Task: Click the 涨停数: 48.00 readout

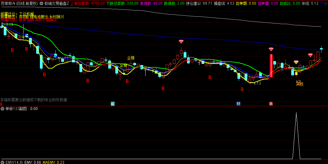Action: [x=151, y=3]
